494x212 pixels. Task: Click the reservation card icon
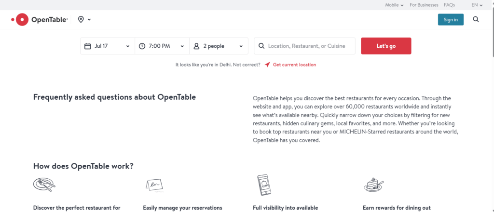(155, 185)
